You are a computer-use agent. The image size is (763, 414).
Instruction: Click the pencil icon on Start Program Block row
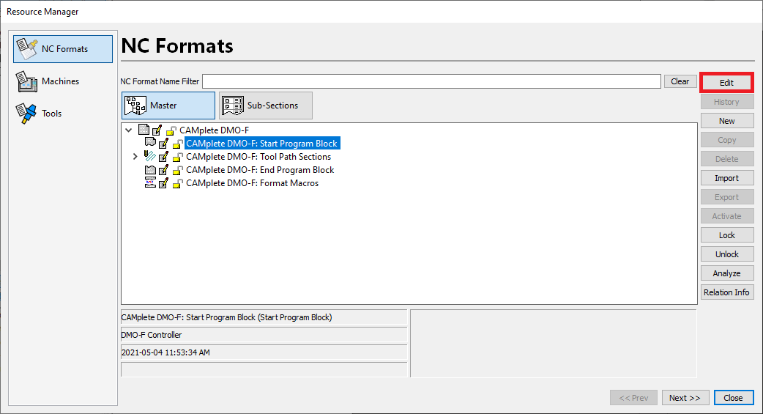(x=164, y=144)
